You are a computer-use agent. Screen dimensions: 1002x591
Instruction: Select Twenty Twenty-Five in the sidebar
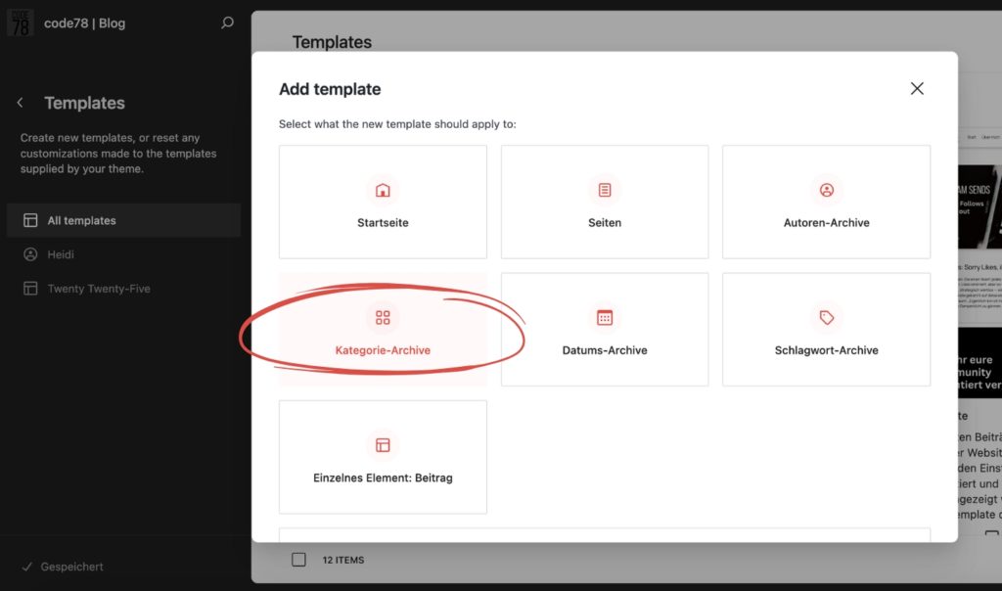96,288
